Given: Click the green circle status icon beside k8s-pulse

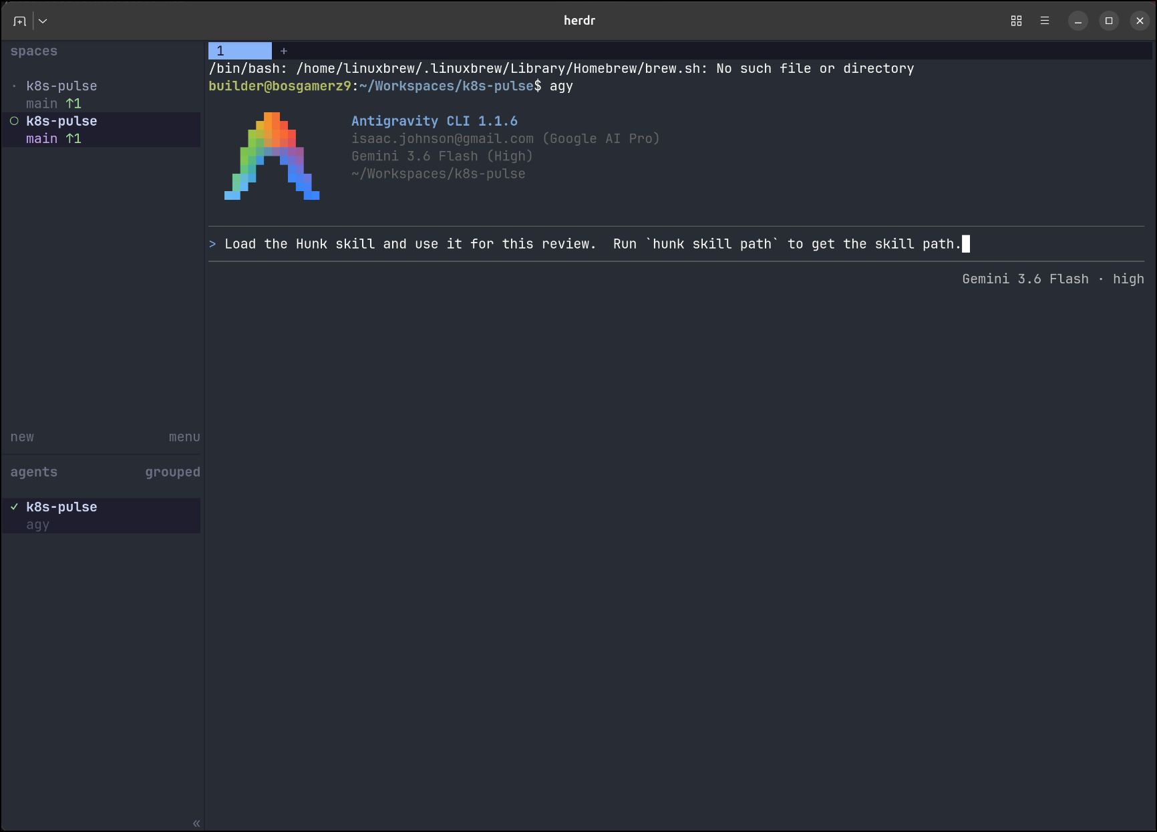Looking at the screenshot, I should click(14, 121).
